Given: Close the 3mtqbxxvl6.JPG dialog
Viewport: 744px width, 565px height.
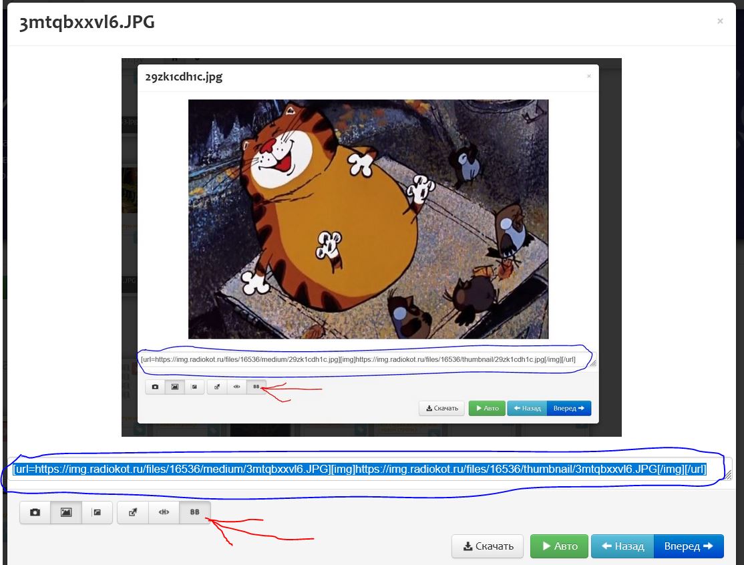Looking at the screenshot, I should (x=720, y=21).
